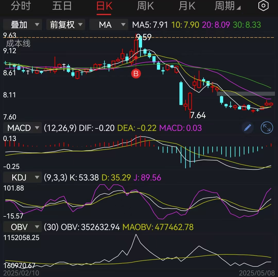Expand the MACD indicator dropdown arrow
278x277 pixels.
(x=37, y=128)
